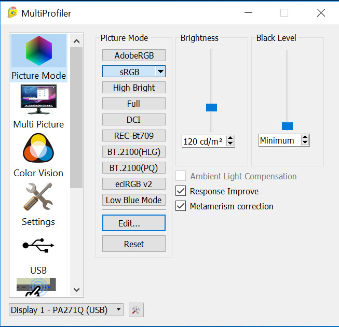
Task: Lower Black Level with the down spinner arrow
Action: [x=305, y=143]
